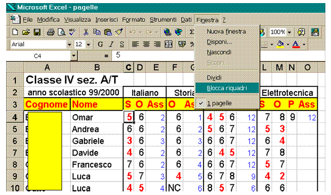The height and width of the screenshot is (195, 331).
Task: Open the Visualizza menu
Action: (77, 20)
